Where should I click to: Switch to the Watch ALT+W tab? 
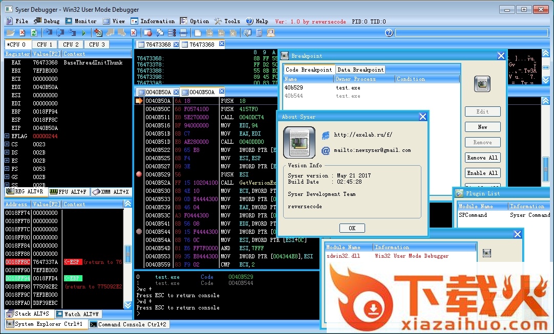pyautogui.click(x=77, y=314)
